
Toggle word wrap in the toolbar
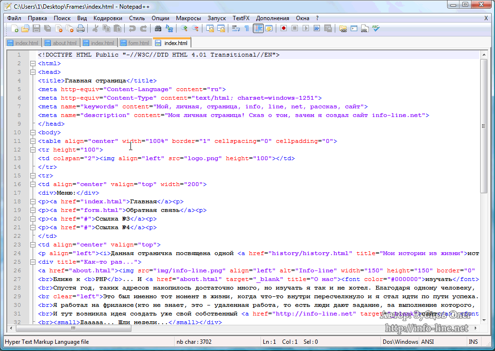coord(236,29)
